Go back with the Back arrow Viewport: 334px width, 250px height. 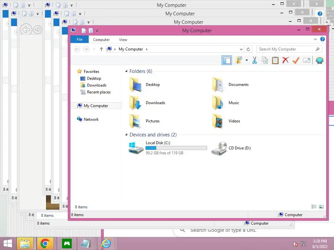click(77, 49)
